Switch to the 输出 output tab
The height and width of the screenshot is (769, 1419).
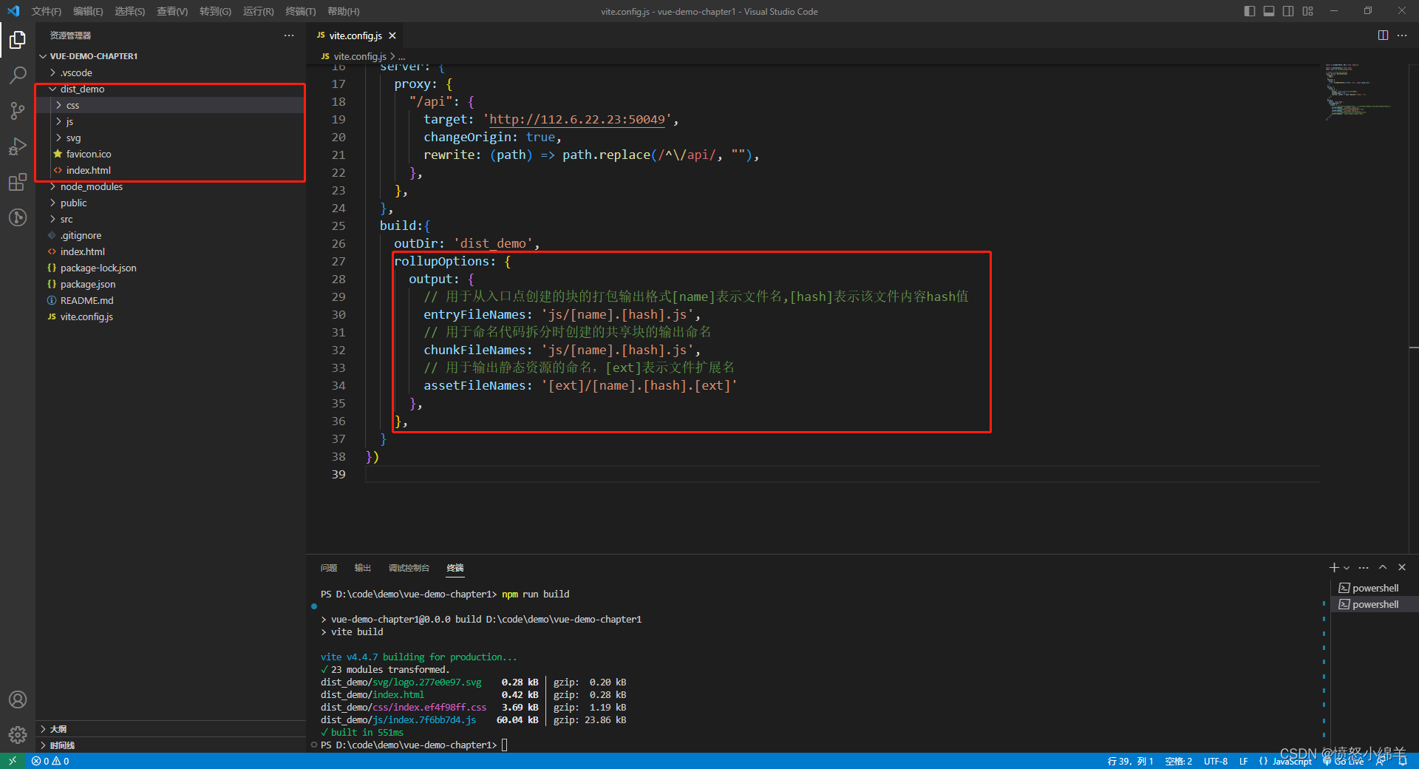(x=362, y=568)
